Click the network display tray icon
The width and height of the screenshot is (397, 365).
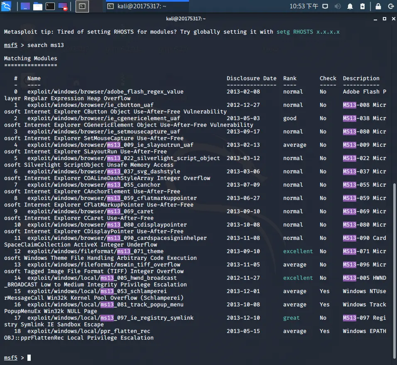[325, 6]
